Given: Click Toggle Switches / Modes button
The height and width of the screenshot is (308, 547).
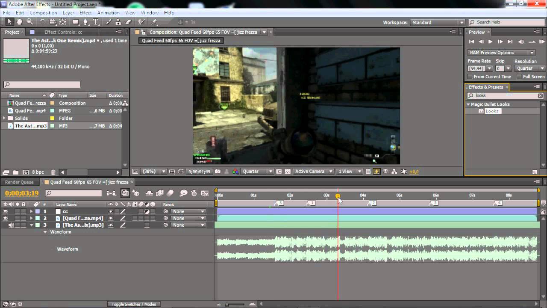Looking at the screenshot, I should pos(134,304).
